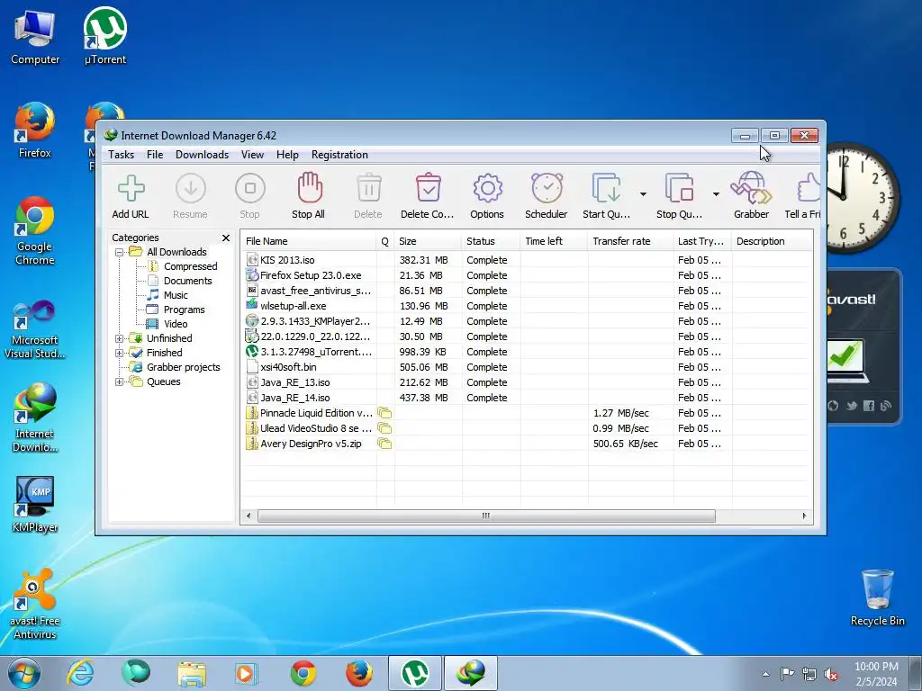Click the Delete Completed toolbar icon
The image size is (922, 691).
tap(428, 188)
